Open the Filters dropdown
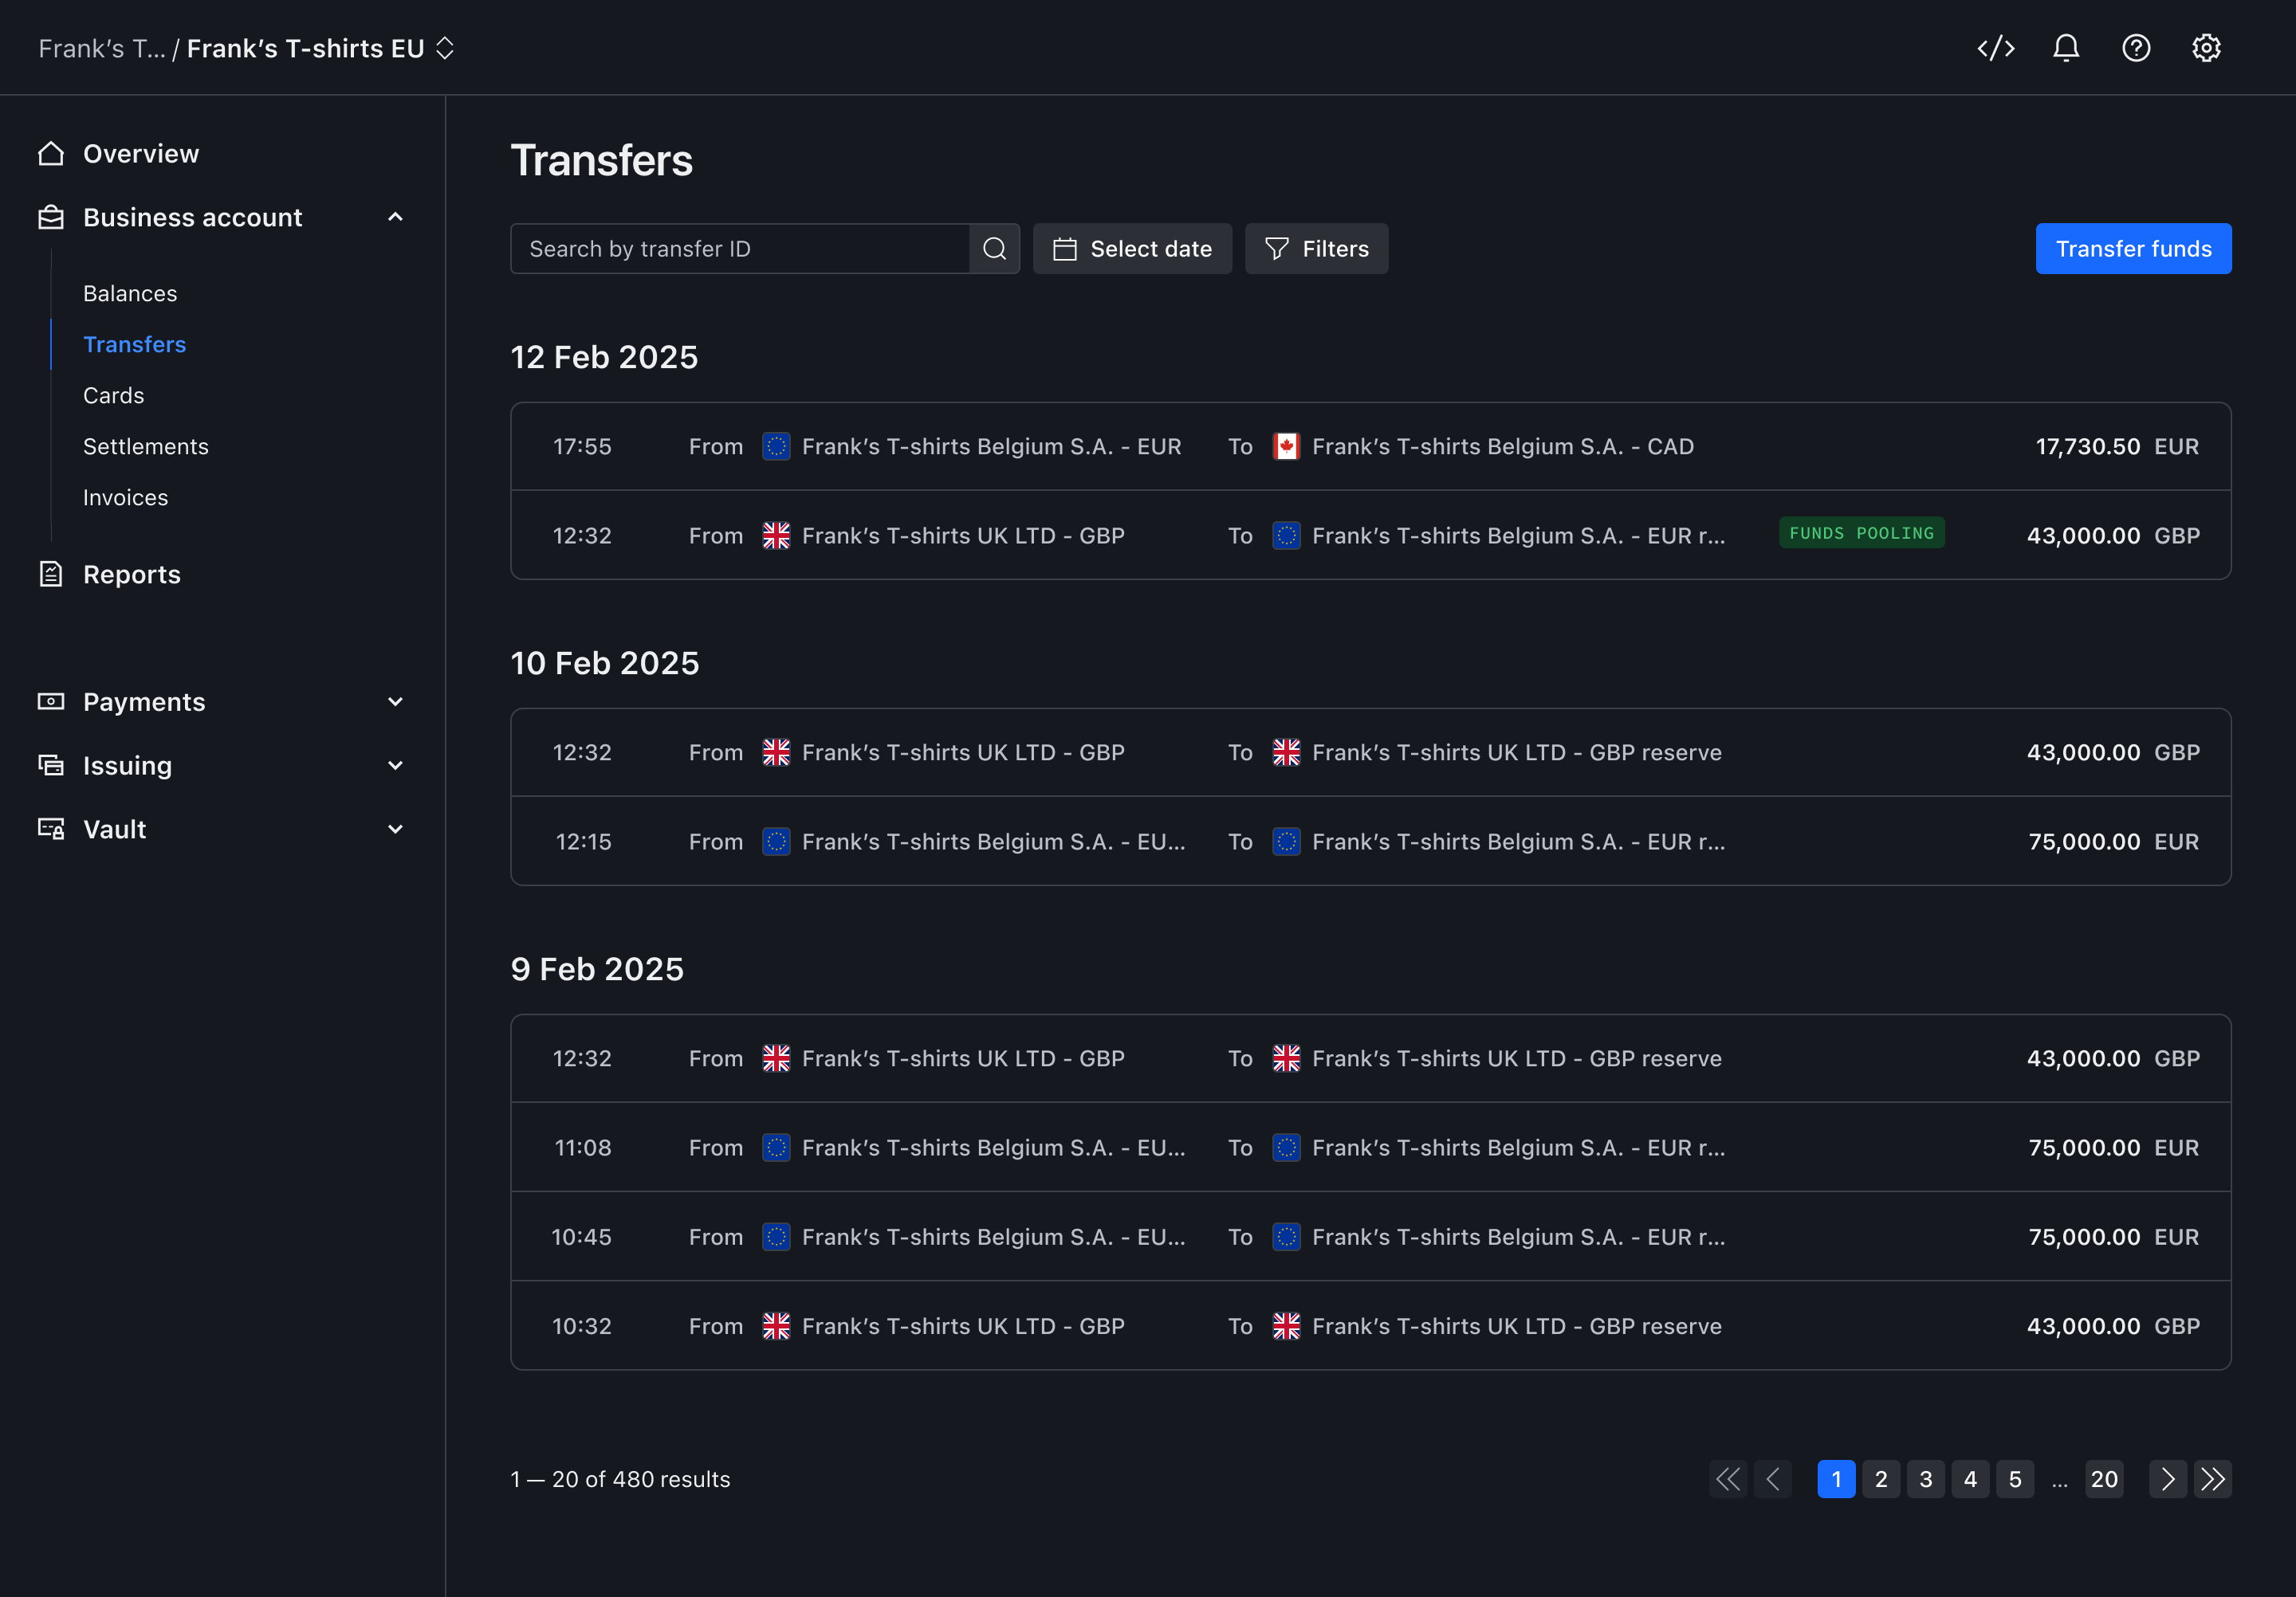The image size is (2296, 1597). (1316, 249)
